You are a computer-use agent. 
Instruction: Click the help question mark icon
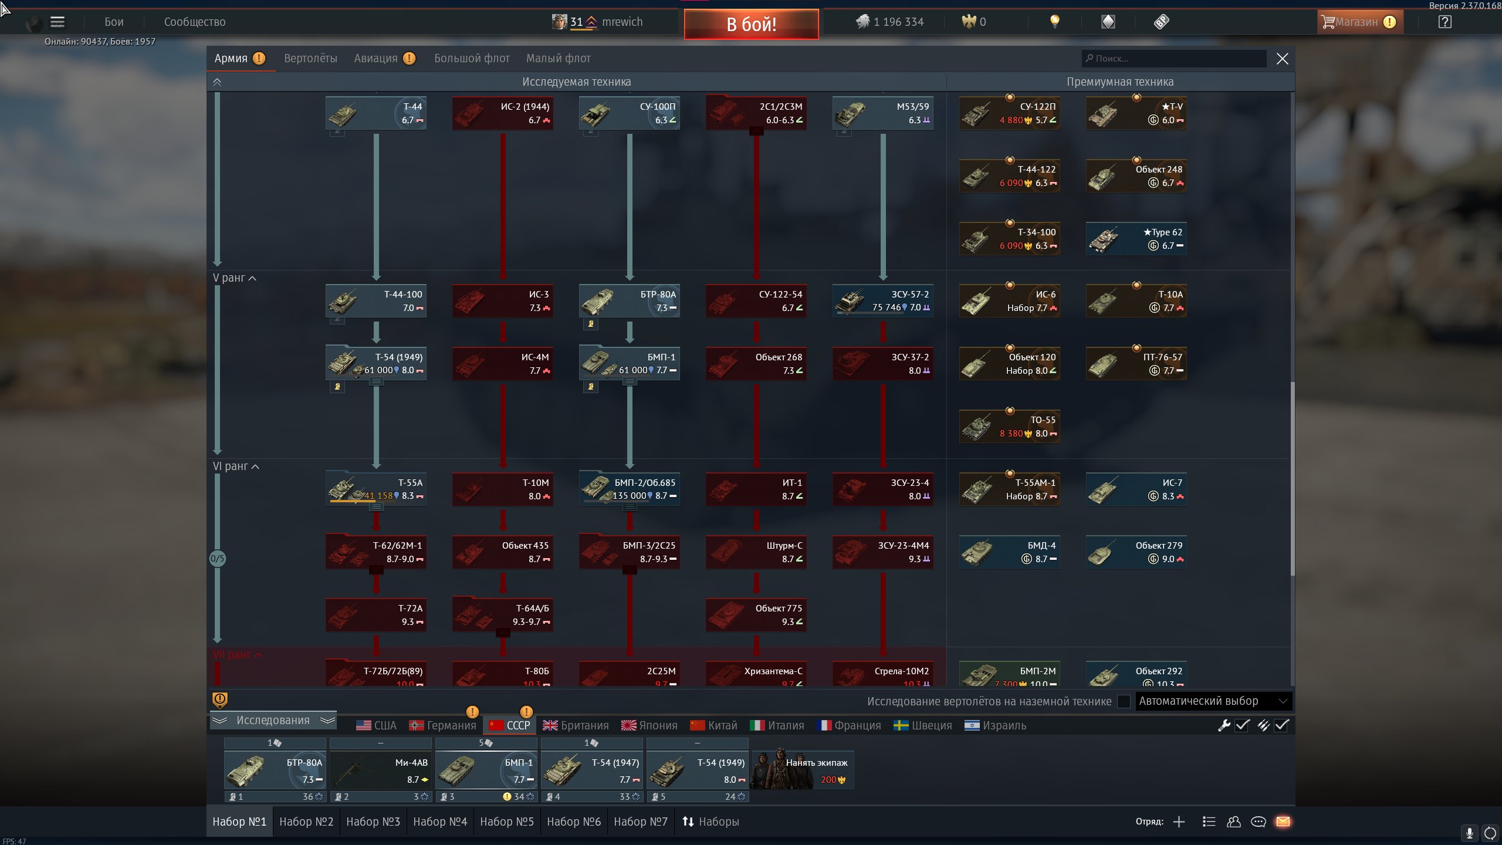1445,22
